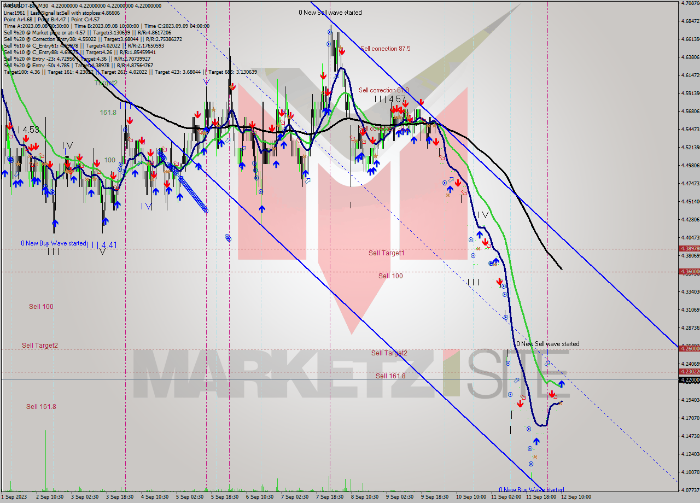The height and width of the screenshot is (503, 700).
Task: Click the '9 Sep 02:30' date label
Action: point(400,497)
